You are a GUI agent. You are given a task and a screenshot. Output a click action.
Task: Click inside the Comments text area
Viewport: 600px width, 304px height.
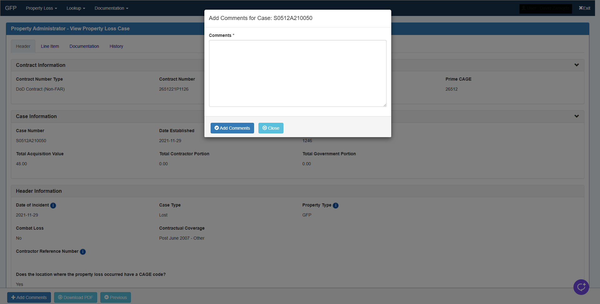pyautogui.click(x=297, y=73)
